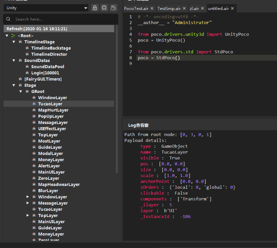Click the refresh hierarchy icon
The image size is (277, 248).
click(x=104, y=8)
